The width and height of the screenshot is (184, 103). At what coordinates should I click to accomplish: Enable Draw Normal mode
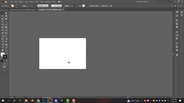click(x=2, y=64)
